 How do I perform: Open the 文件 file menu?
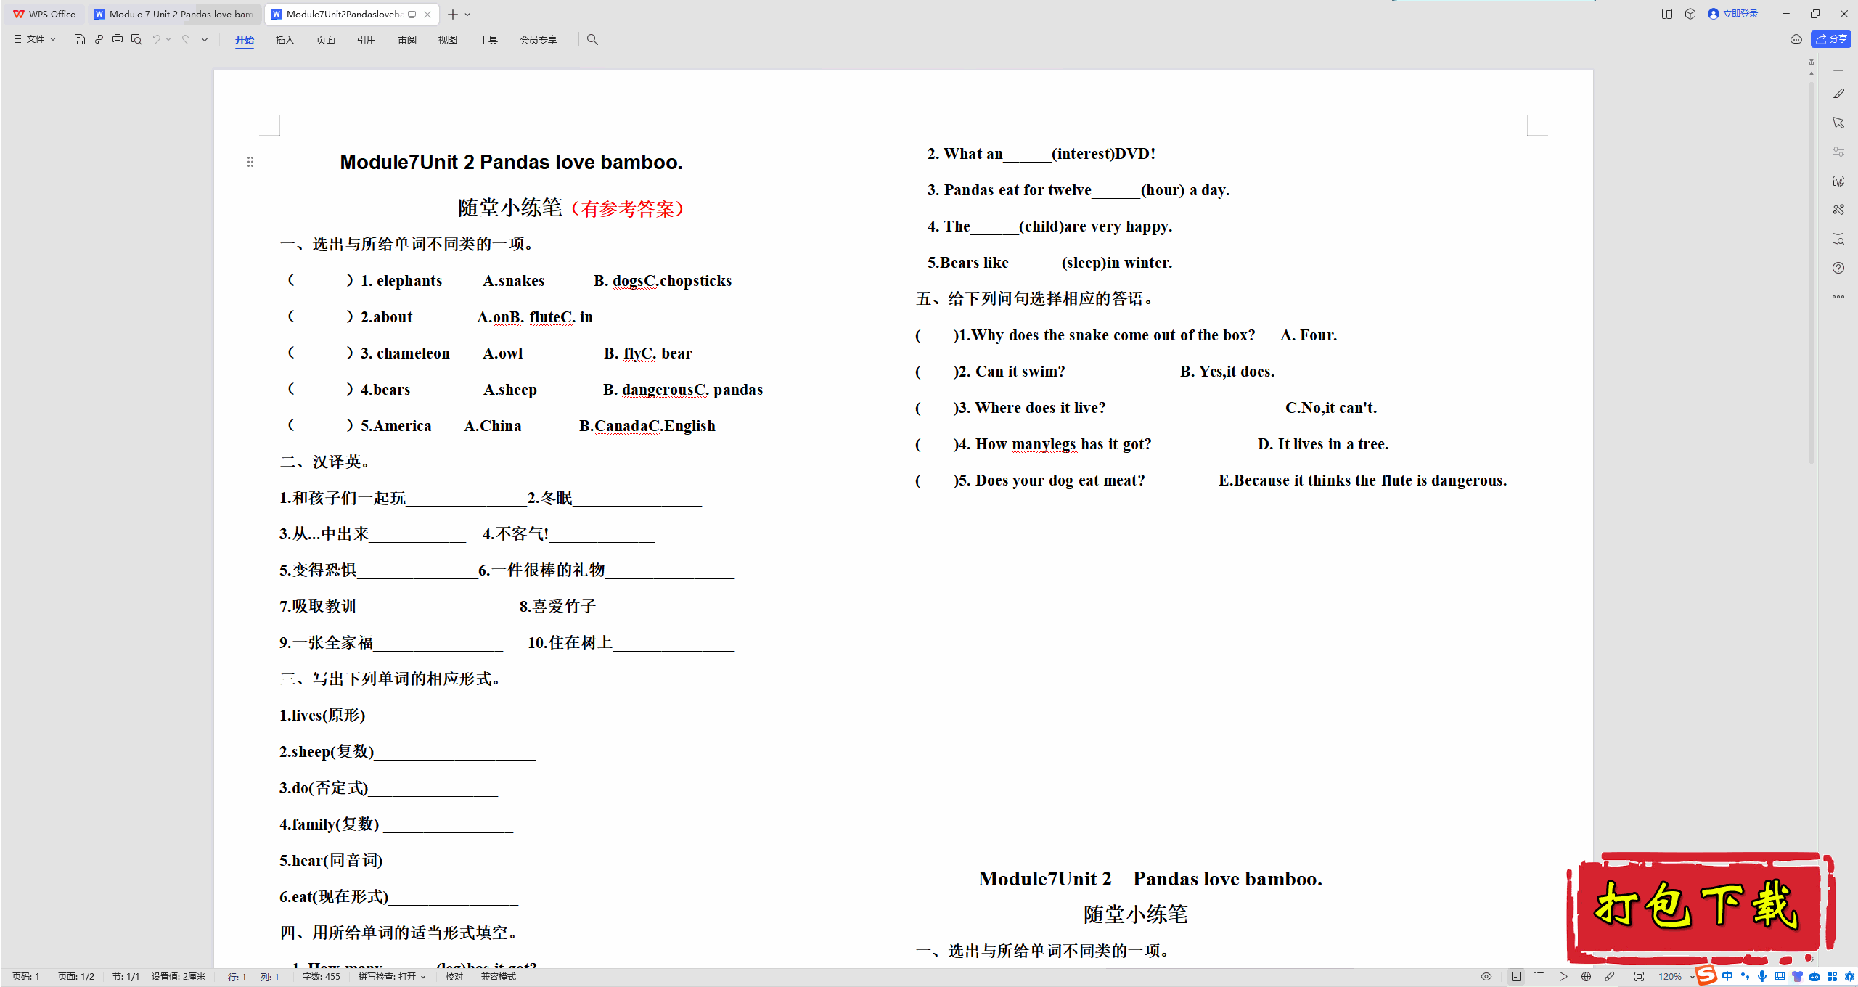pos(33,39)
